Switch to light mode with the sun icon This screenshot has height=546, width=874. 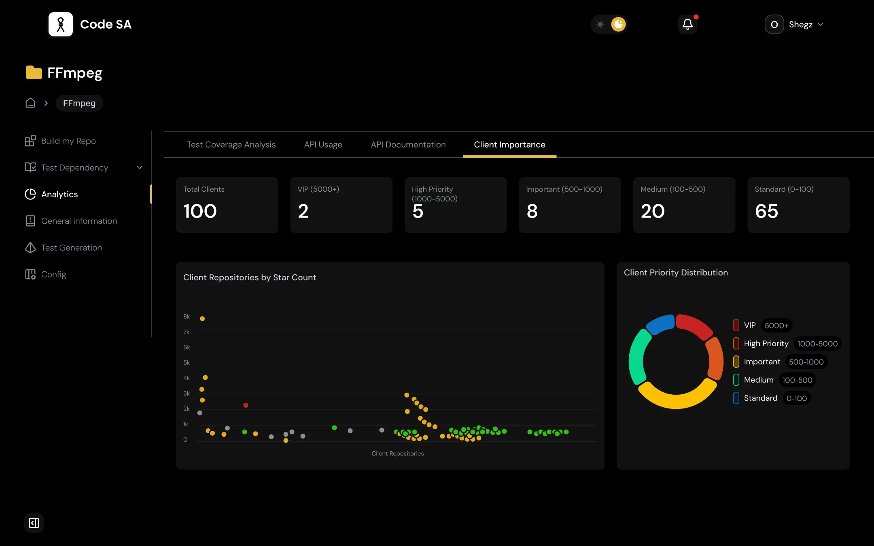(x=600, y=24)
